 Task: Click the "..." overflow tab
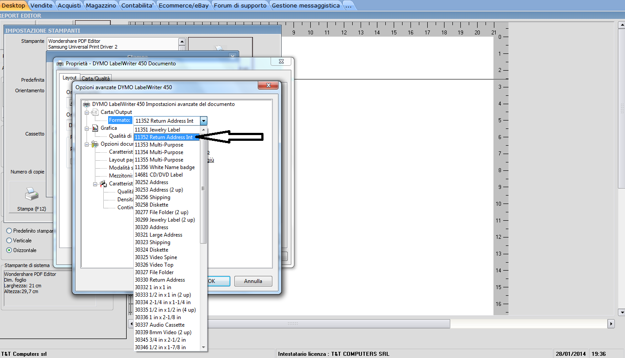[x=348, y=5]
